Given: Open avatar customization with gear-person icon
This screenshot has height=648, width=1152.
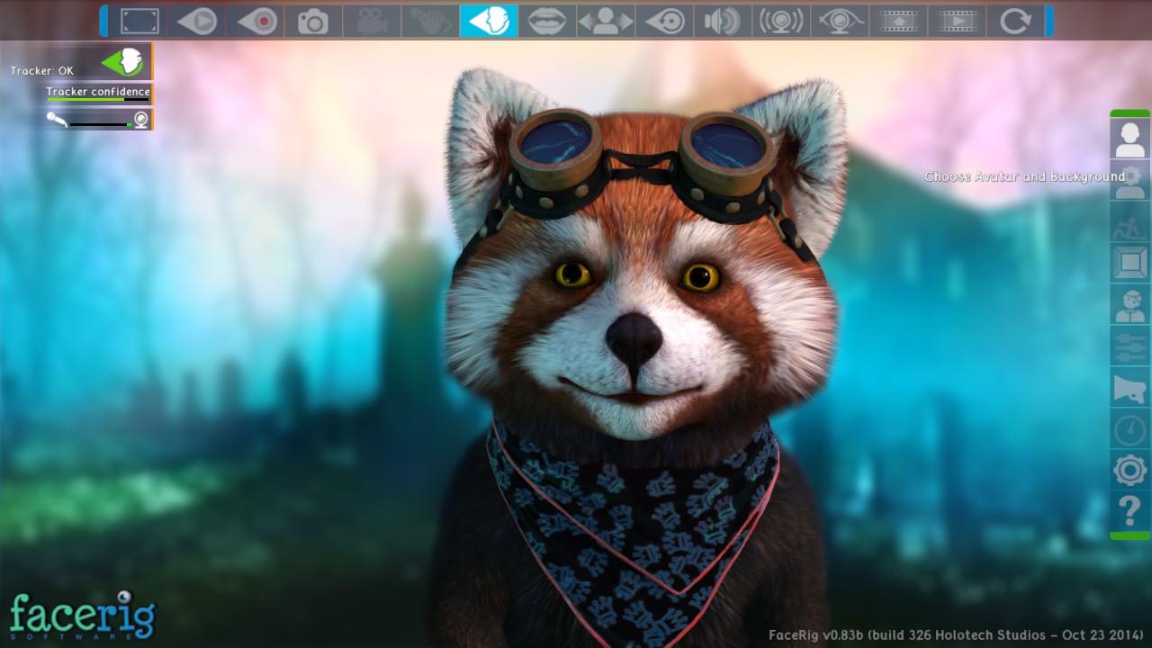Looking at the screenshot, I should click(x=1129, y=181).
